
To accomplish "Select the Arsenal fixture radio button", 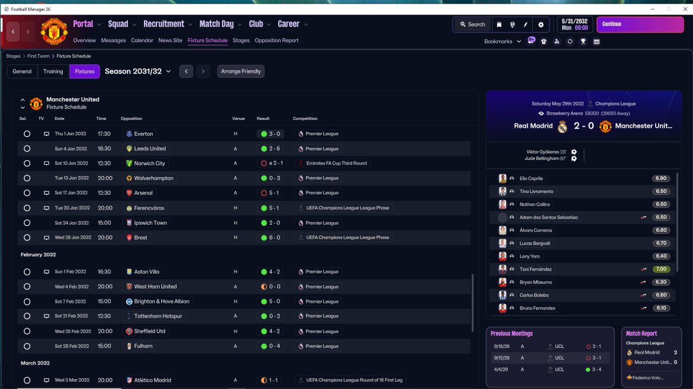I will tap(27, 193).
